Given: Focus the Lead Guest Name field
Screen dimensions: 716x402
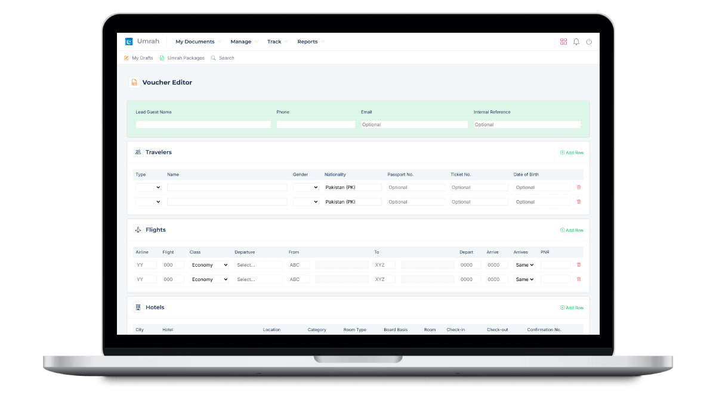Looking at the screenshot, I should [203, 124].
